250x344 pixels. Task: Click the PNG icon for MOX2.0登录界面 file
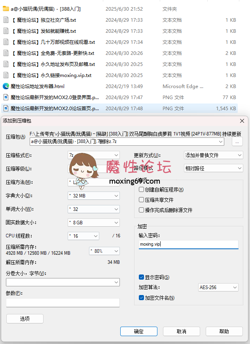click(6, 97)
